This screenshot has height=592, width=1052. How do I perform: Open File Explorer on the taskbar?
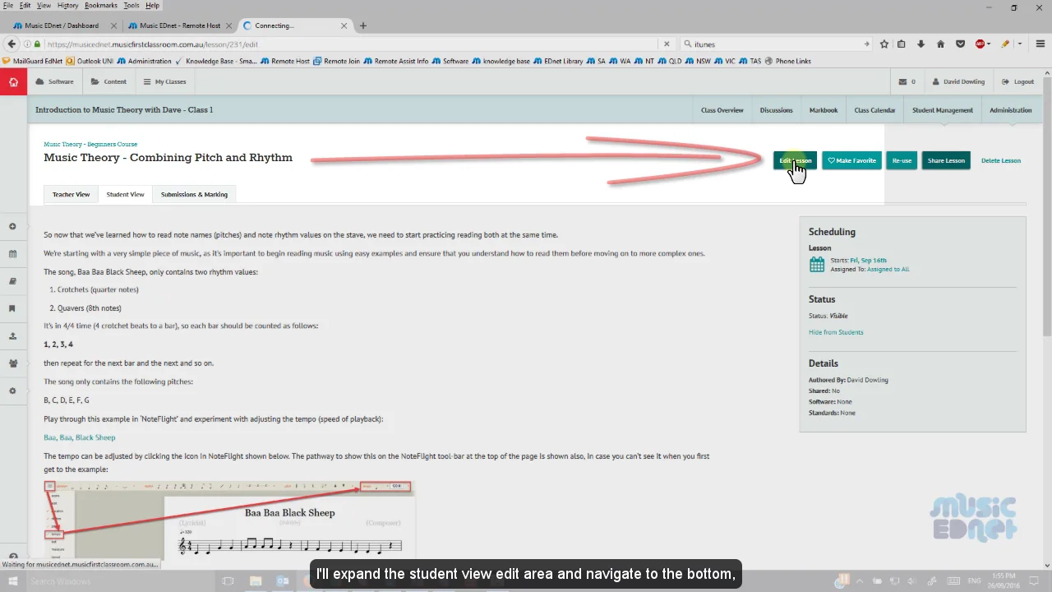coord(256,581)
